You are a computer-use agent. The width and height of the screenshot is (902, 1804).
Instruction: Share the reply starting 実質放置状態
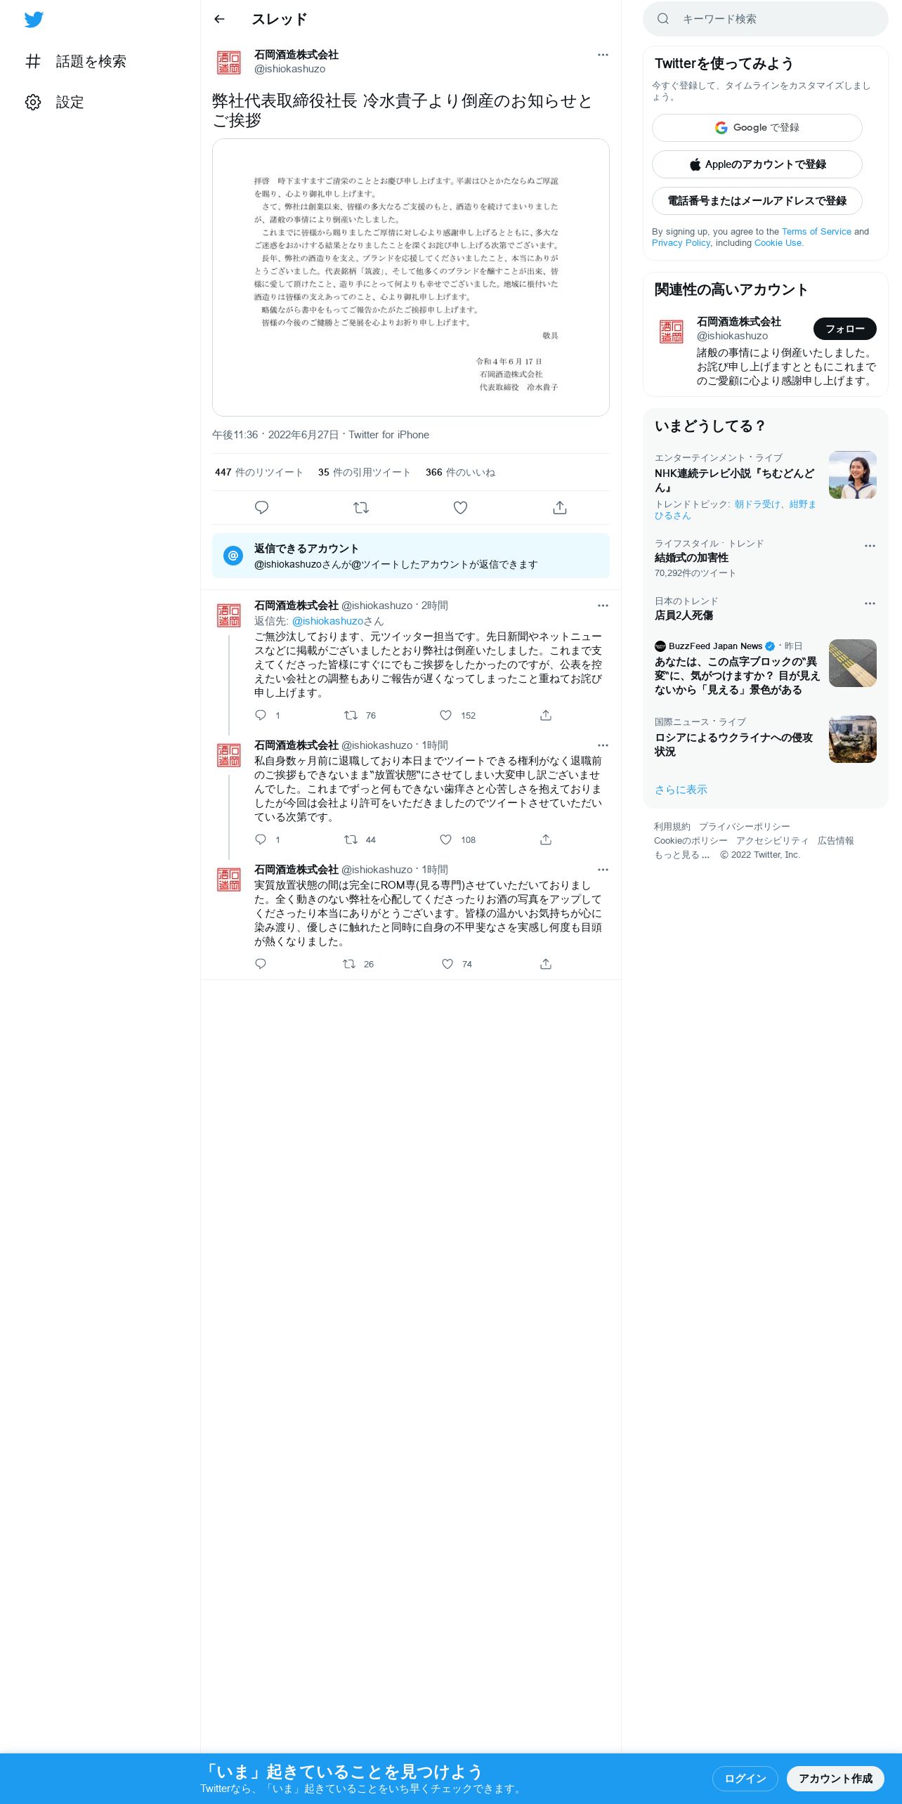point(546,964)
